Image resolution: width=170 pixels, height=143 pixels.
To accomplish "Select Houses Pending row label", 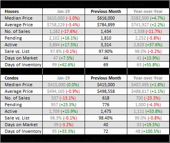I will click(x=22, y=38).
